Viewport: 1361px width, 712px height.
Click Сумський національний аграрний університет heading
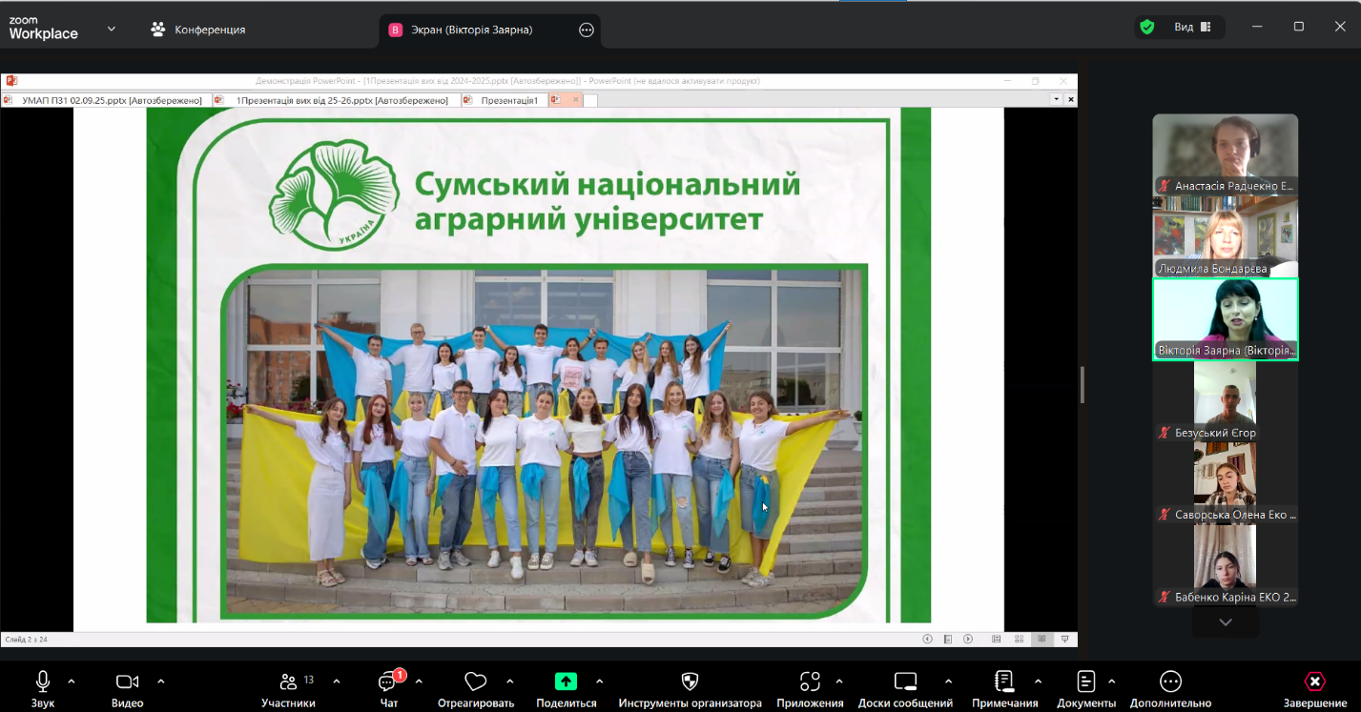click(x=608, y=201)
